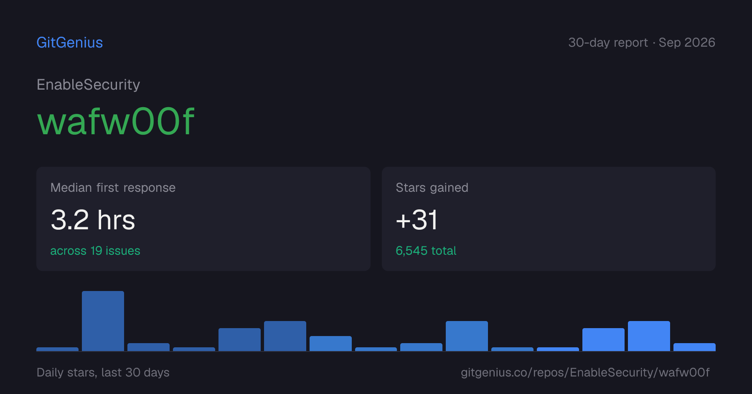Click the first bar of the daily stars chart

pos(57,349)
